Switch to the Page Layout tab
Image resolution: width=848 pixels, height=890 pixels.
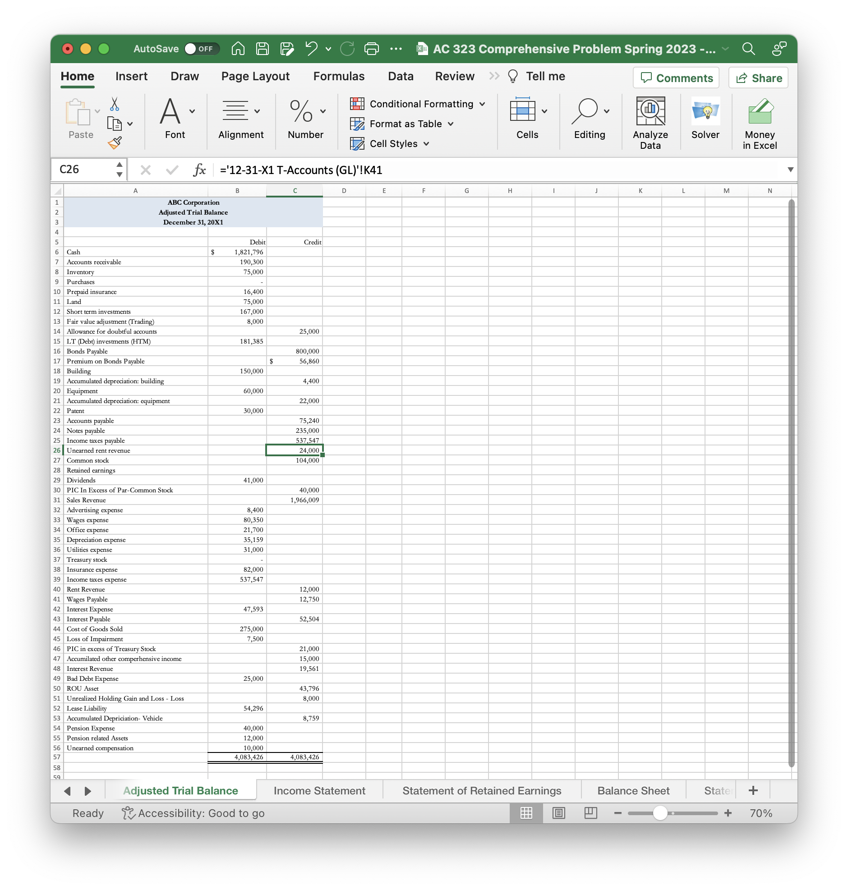[255, 76]
